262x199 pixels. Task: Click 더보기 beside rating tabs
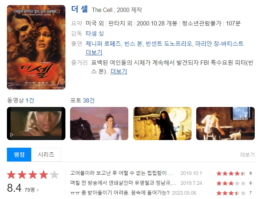point(247,155)
